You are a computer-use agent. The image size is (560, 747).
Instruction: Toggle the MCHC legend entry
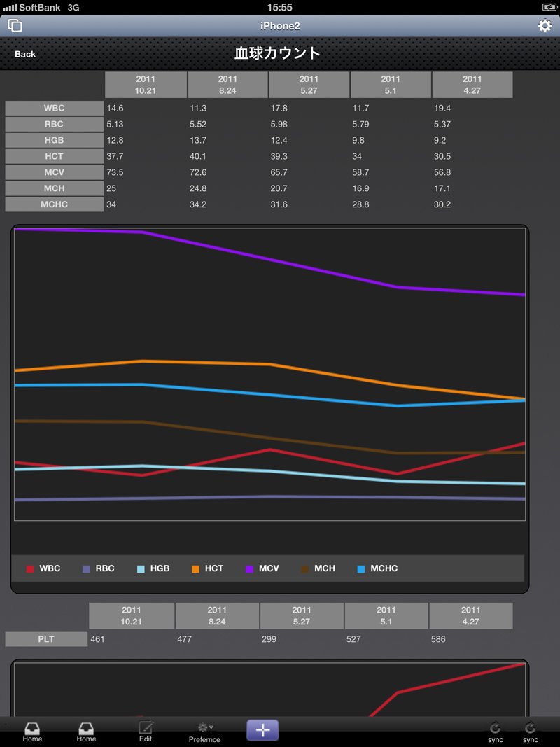tap(377, 568)
